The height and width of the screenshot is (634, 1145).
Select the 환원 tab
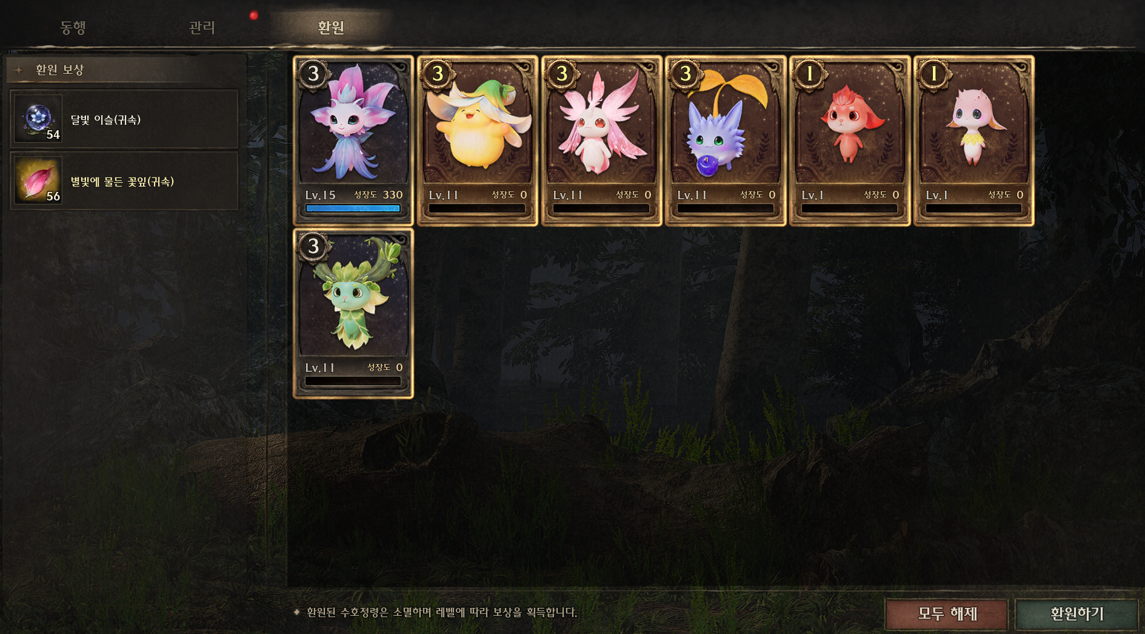click(x=331, y=27)
